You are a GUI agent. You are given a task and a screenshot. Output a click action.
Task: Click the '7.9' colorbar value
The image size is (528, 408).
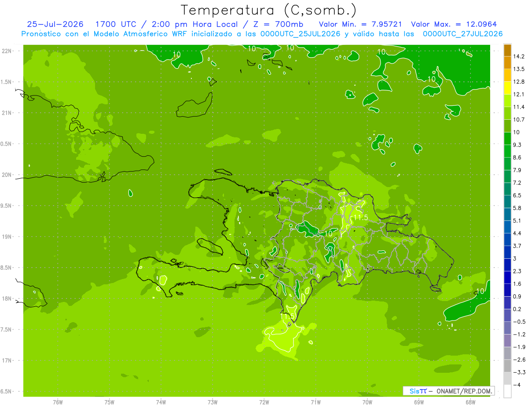(x=517, y=170)
